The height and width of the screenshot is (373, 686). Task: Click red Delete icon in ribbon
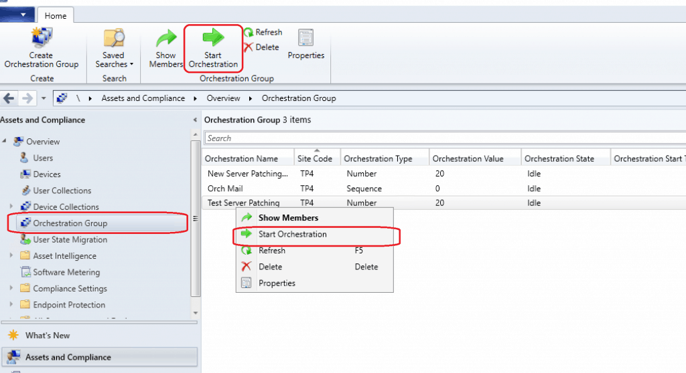249,47
